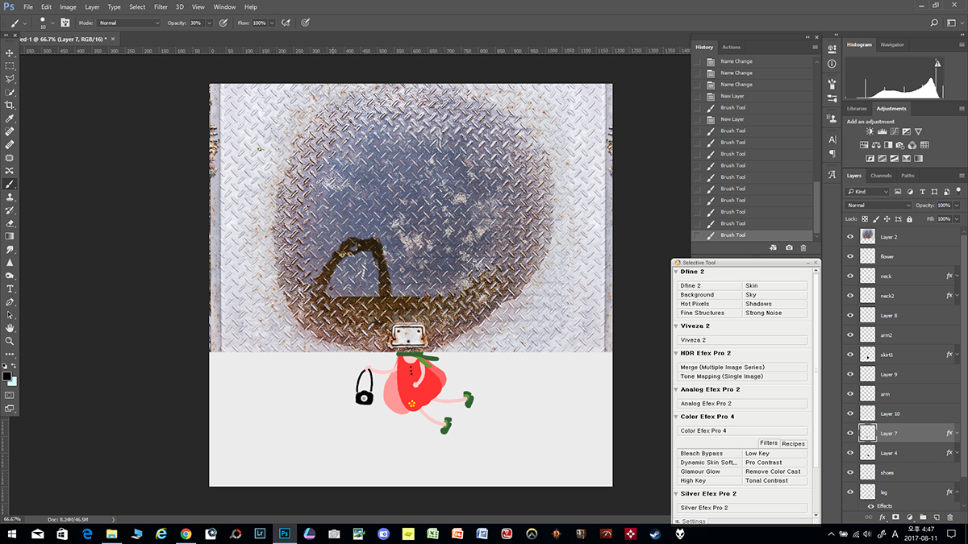This screenshot has height=544, width=968.
Task: Create new snapshot from History panel
Action: [789, 247]
